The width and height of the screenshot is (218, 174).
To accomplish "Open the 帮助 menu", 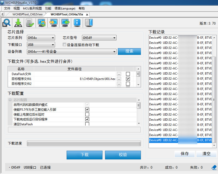I will coord(82,8).
